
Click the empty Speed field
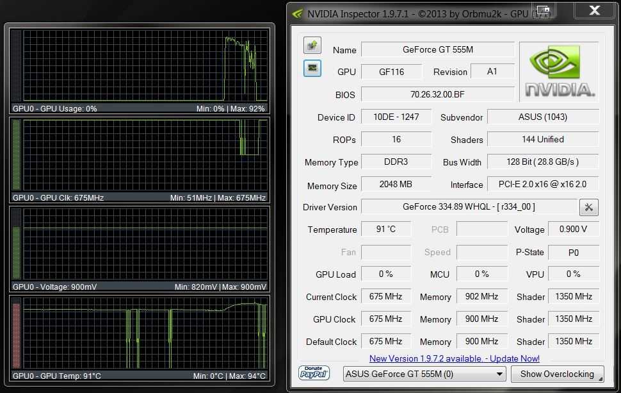(481, 252)
